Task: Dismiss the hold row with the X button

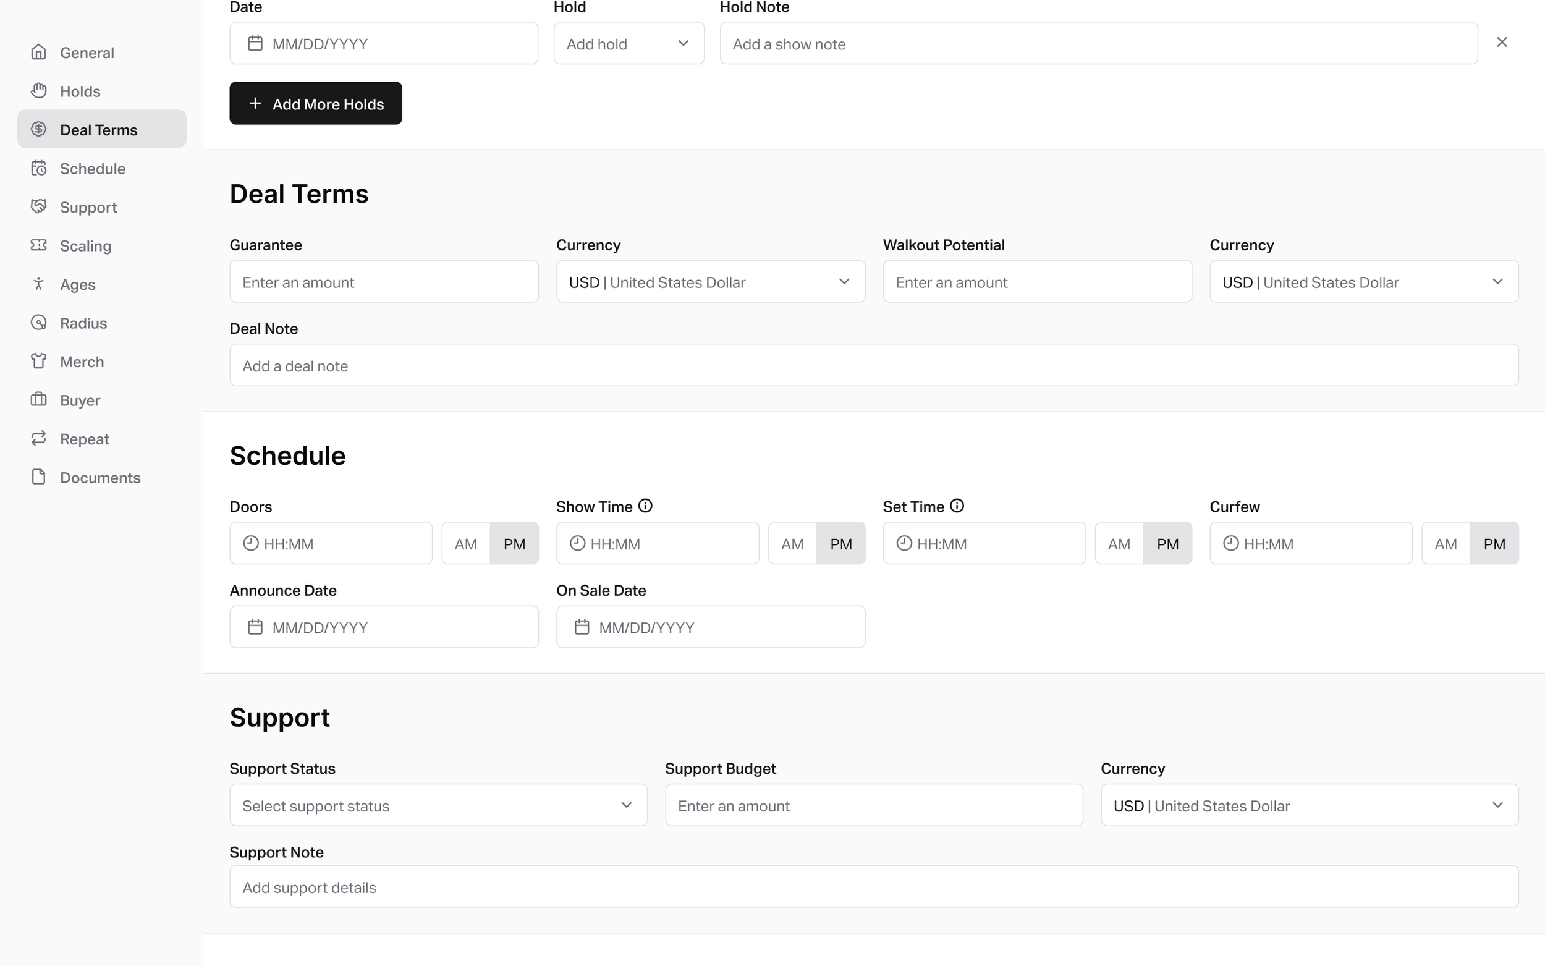Action: tap(1502, 41)
